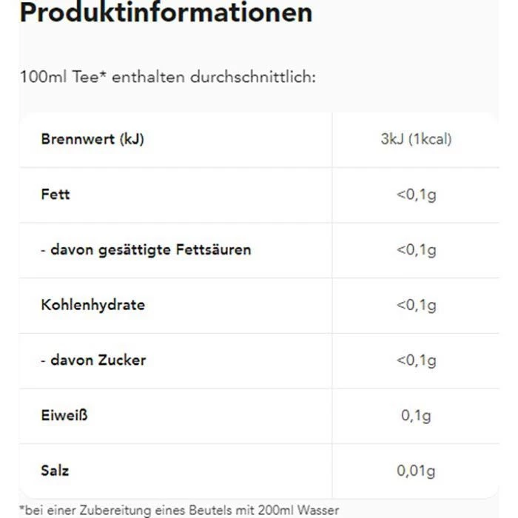Select the Fett row label
The height and width of the screenshot is (518, 518).
[x=55, y=195]
